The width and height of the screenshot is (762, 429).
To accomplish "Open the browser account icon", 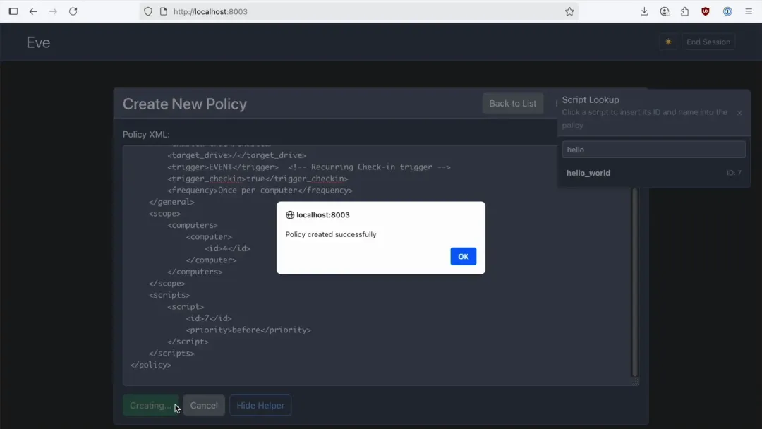I will tap(665, 11).
